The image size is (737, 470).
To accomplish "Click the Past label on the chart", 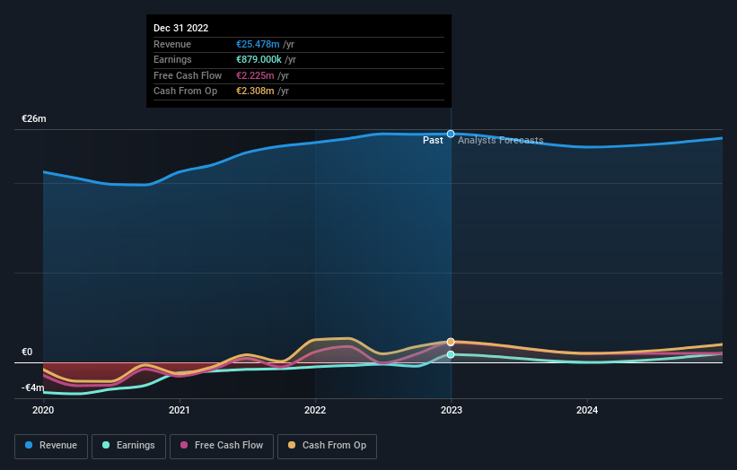I will [433, 141].
